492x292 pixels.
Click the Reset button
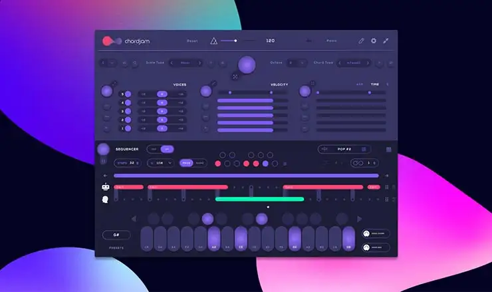point(192,41)
